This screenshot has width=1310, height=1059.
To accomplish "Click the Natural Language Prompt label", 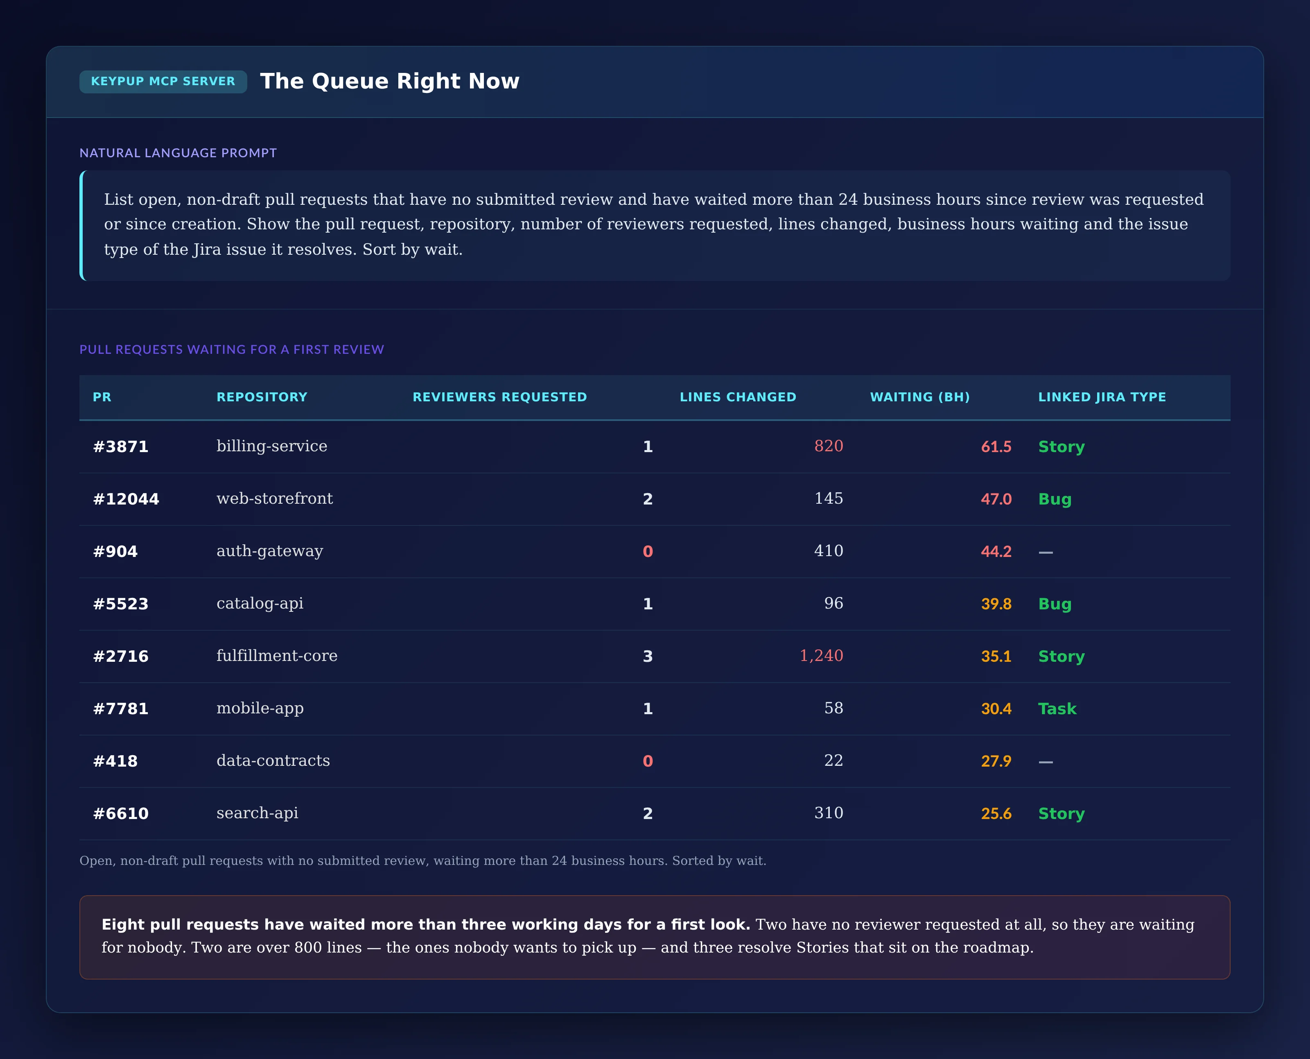I will [178, 153].
